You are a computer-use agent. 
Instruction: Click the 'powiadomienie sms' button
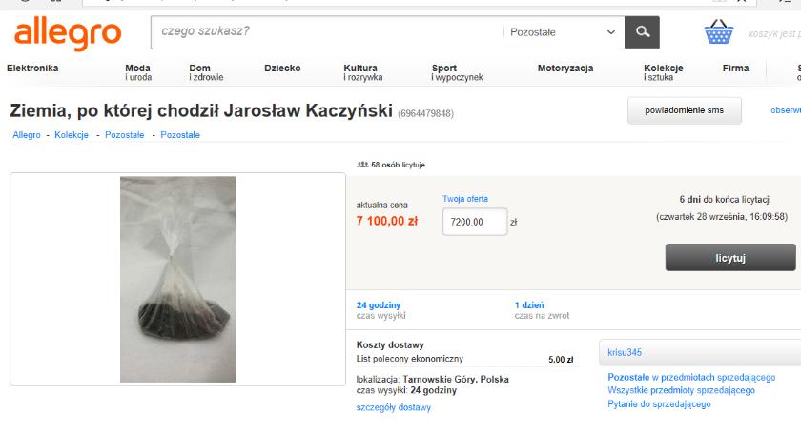(684, 110)
